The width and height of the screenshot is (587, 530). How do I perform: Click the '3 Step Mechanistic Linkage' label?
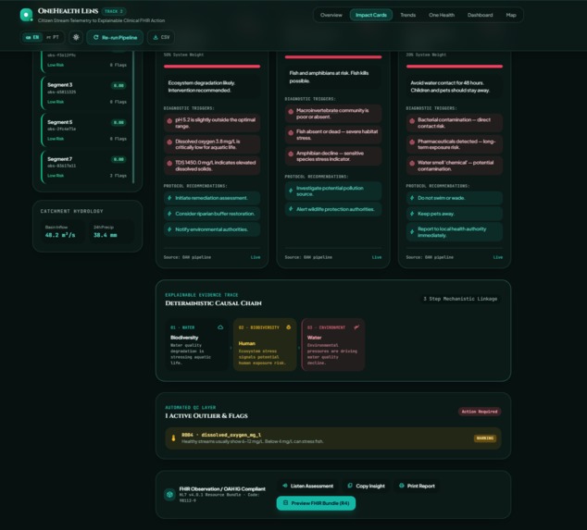(460, 299)
